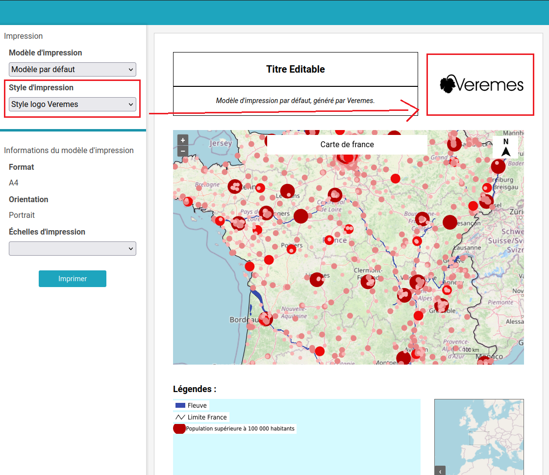Click the 100 km scale bar
The width and height of the screenshot is (549, 475).
[471, 350]
